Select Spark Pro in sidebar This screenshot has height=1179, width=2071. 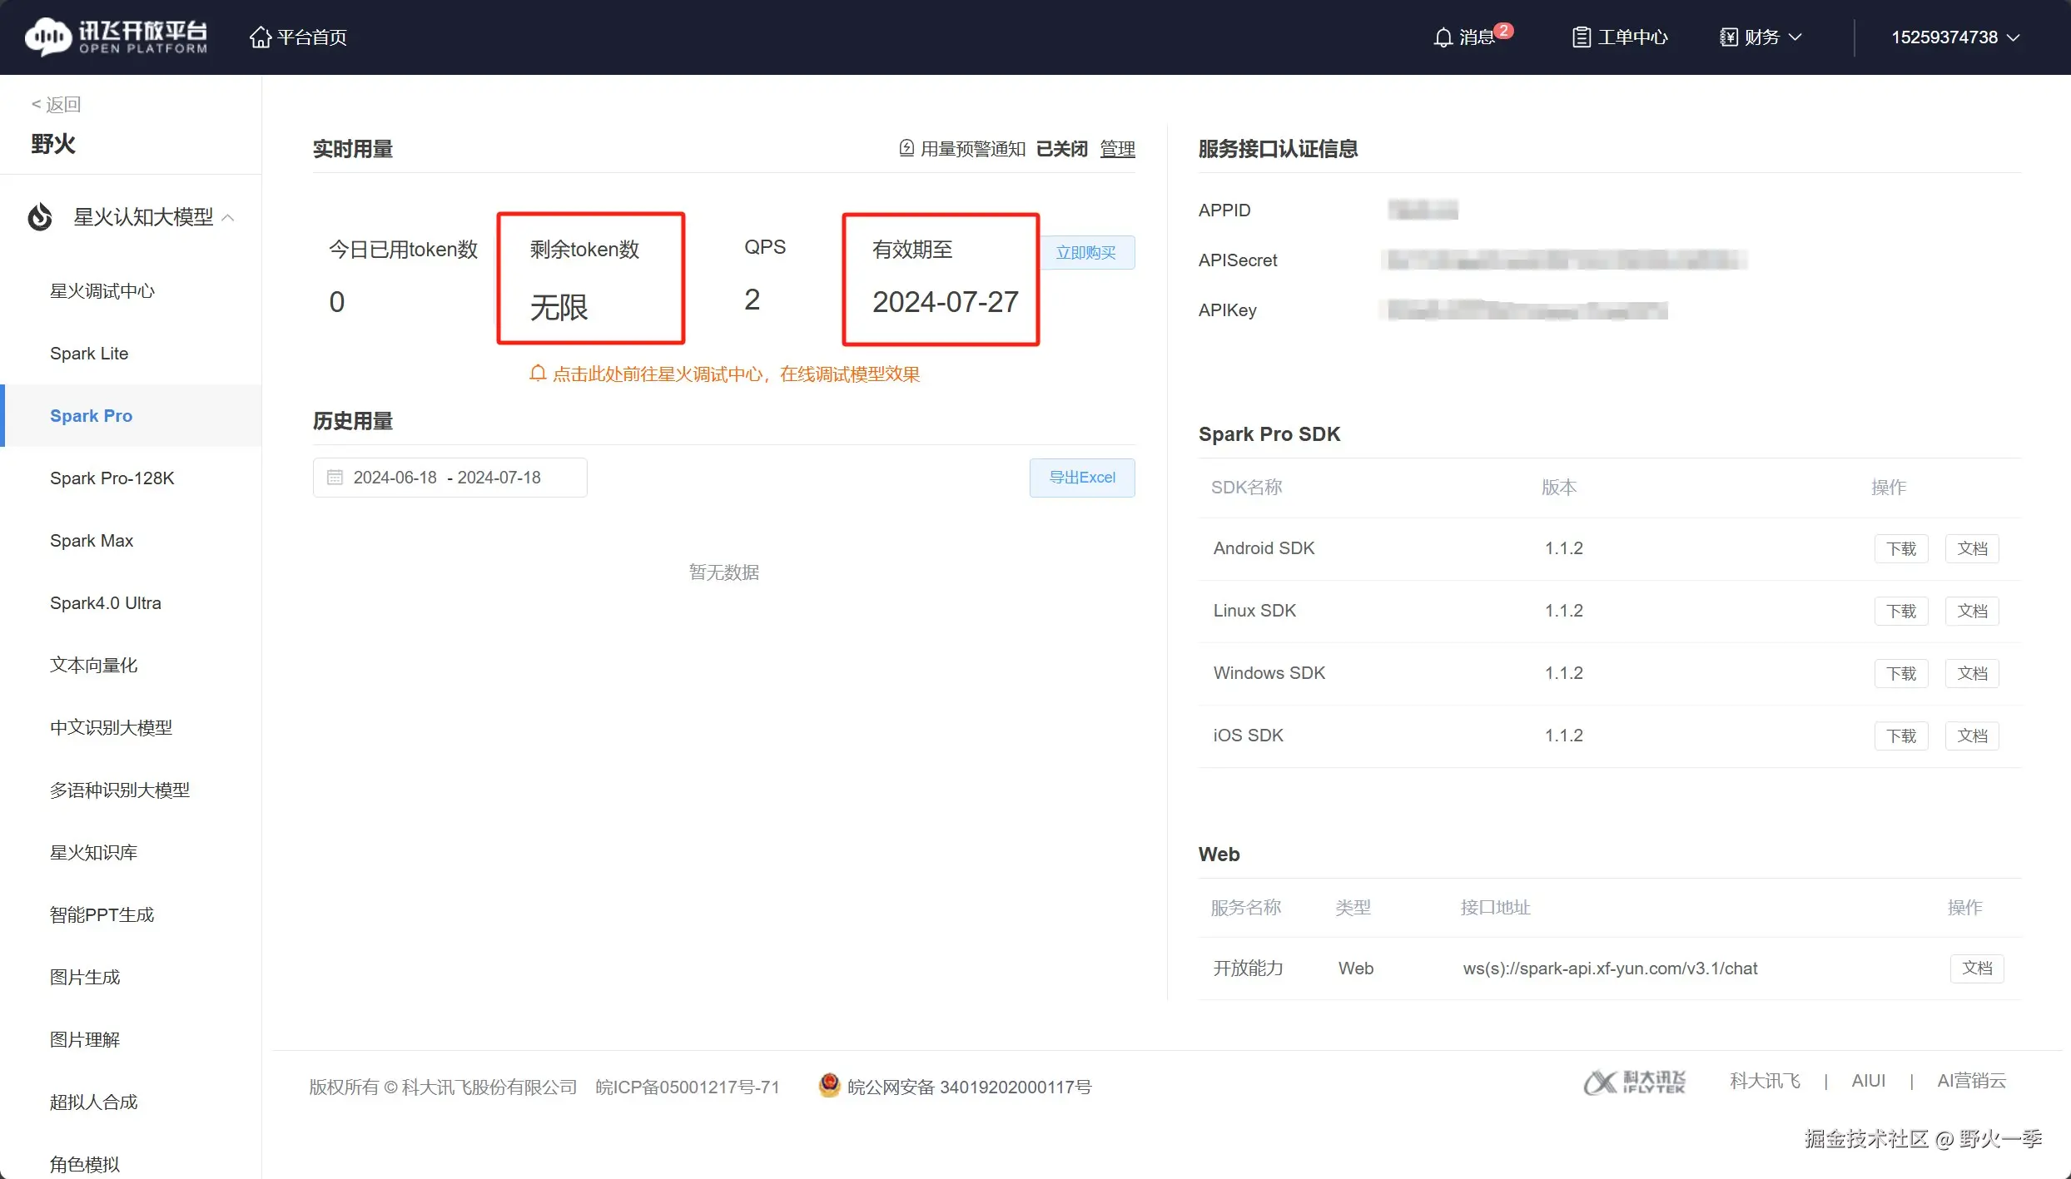coord(91,416)
